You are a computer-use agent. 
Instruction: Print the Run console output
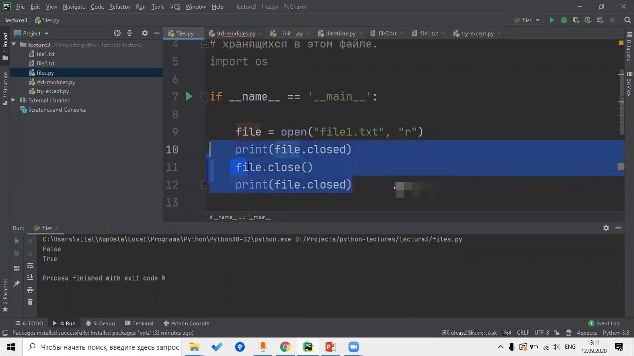tap(30, 290)
